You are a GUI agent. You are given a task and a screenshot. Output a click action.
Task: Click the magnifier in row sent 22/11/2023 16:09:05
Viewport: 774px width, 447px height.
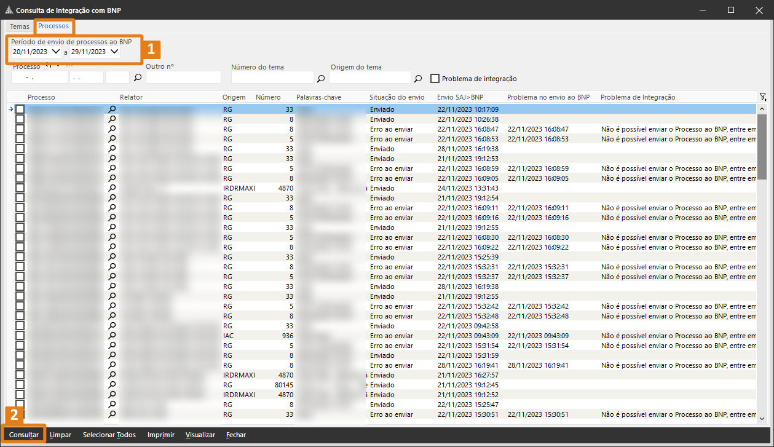[x=112, y=178]
